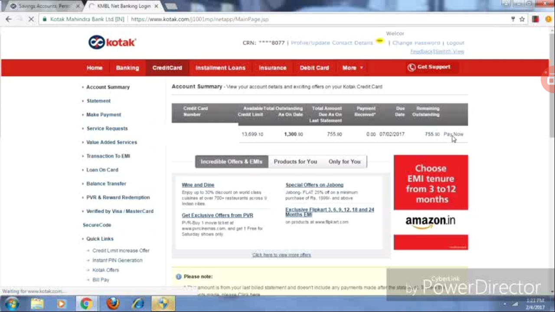555x312 pixels.
Task: Open Loan On Card in sidebar
Action: pos(102,170)
